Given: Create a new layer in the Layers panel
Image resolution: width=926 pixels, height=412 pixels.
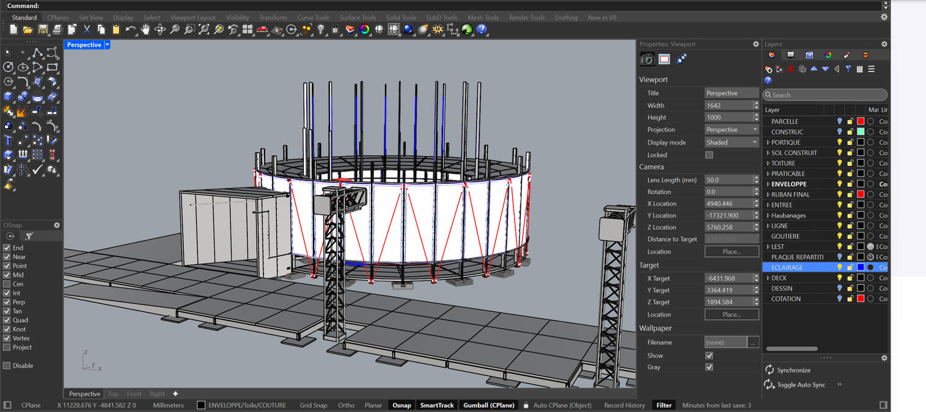Looking at the screenshot, I should [768, 69].
